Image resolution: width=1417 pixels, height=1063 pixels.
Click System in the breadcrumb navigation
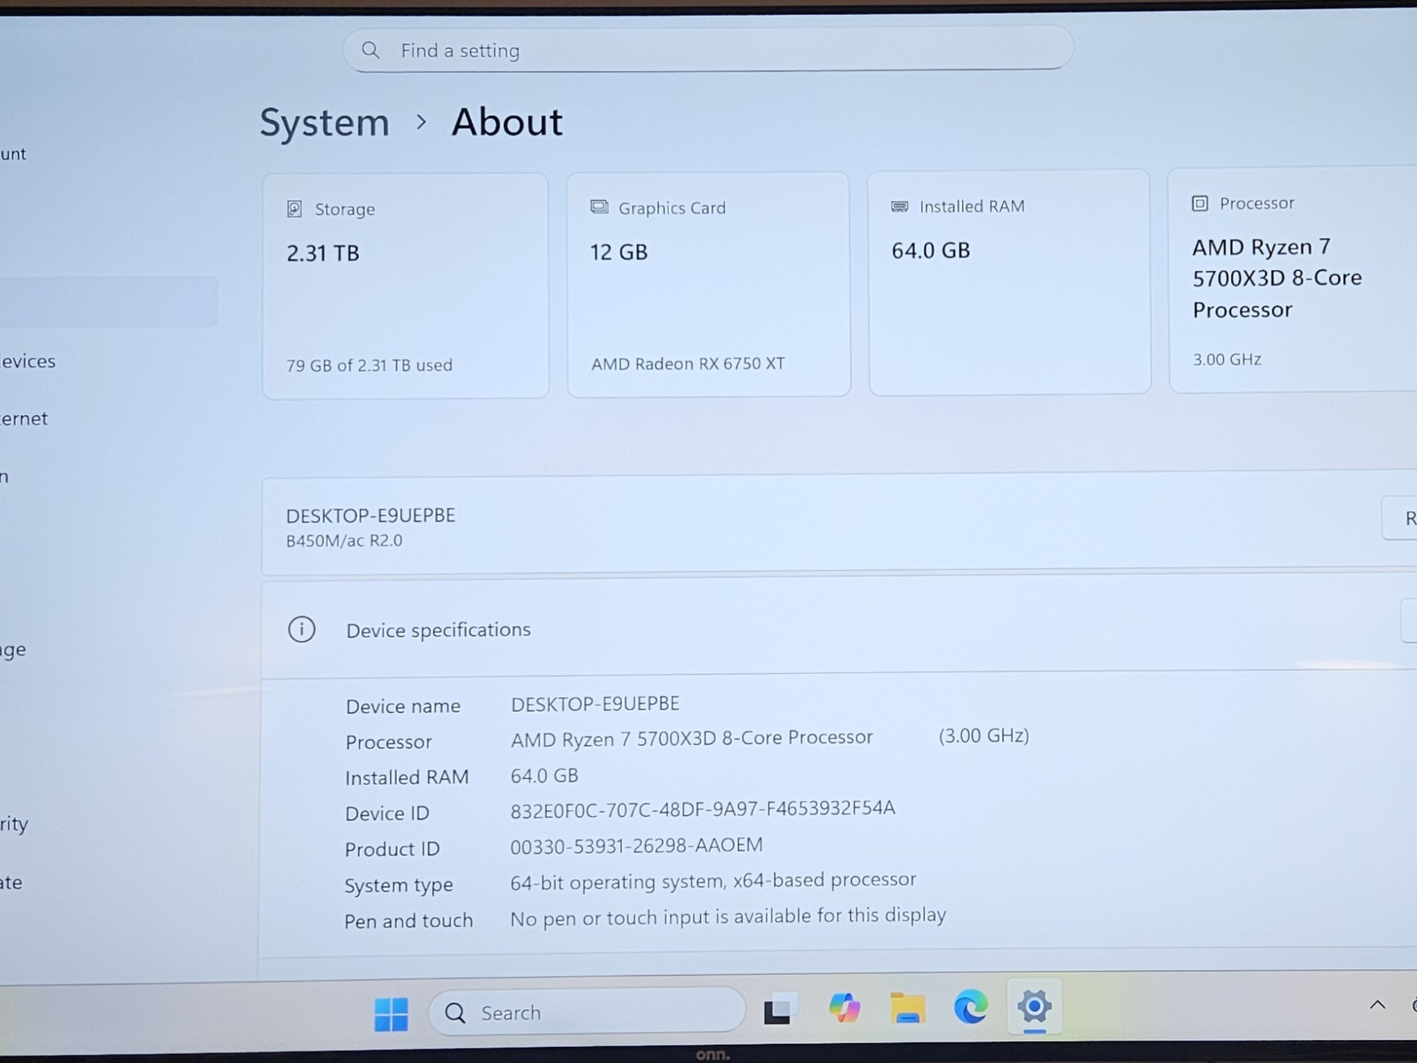[x=324, y=122]
